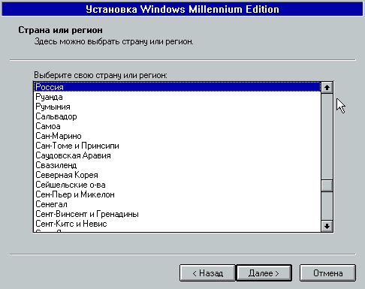Select Сен-Пьер и Микелон entry

click(x=177, y=194)
